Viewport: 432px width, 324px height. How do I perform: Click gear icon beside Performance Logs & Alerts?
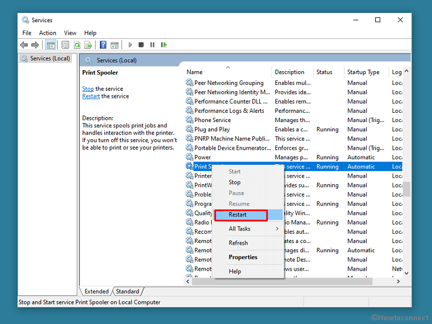pyautogui.click(x=190, y=111)
